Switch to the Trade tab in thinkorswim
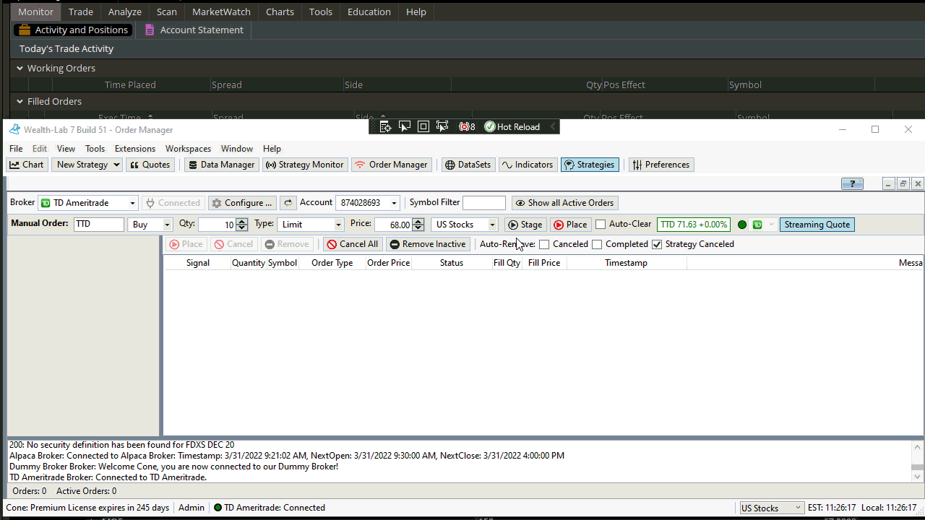 [81, 12]
